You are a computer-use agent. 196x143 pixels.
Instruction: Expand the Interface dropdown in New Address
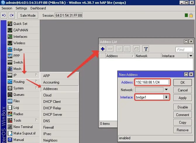[x=166, y=97]
